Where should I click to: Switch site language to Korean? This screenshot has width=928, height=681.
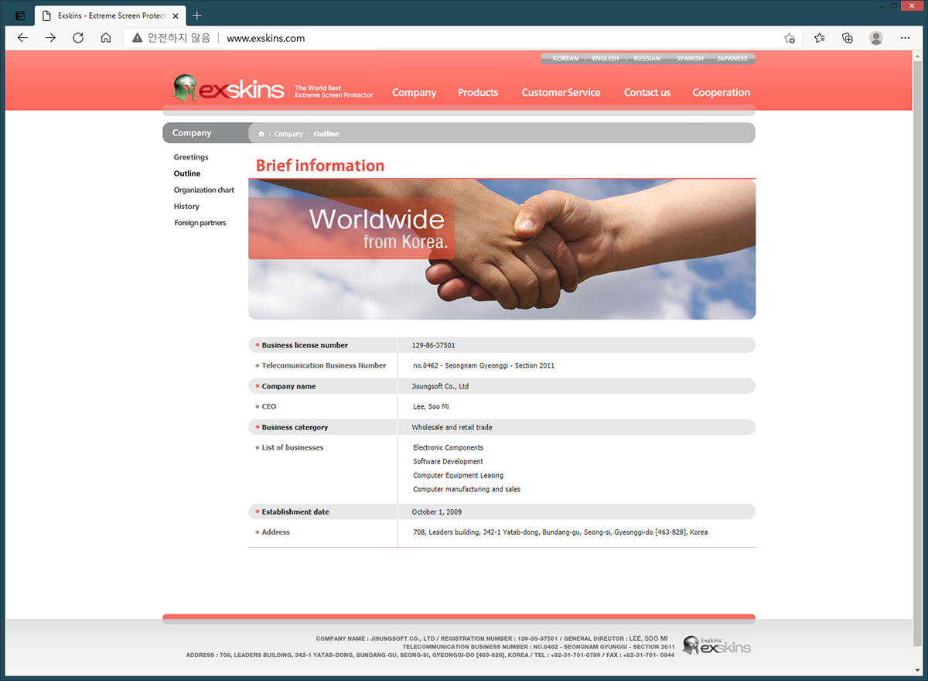coord(565,59)
